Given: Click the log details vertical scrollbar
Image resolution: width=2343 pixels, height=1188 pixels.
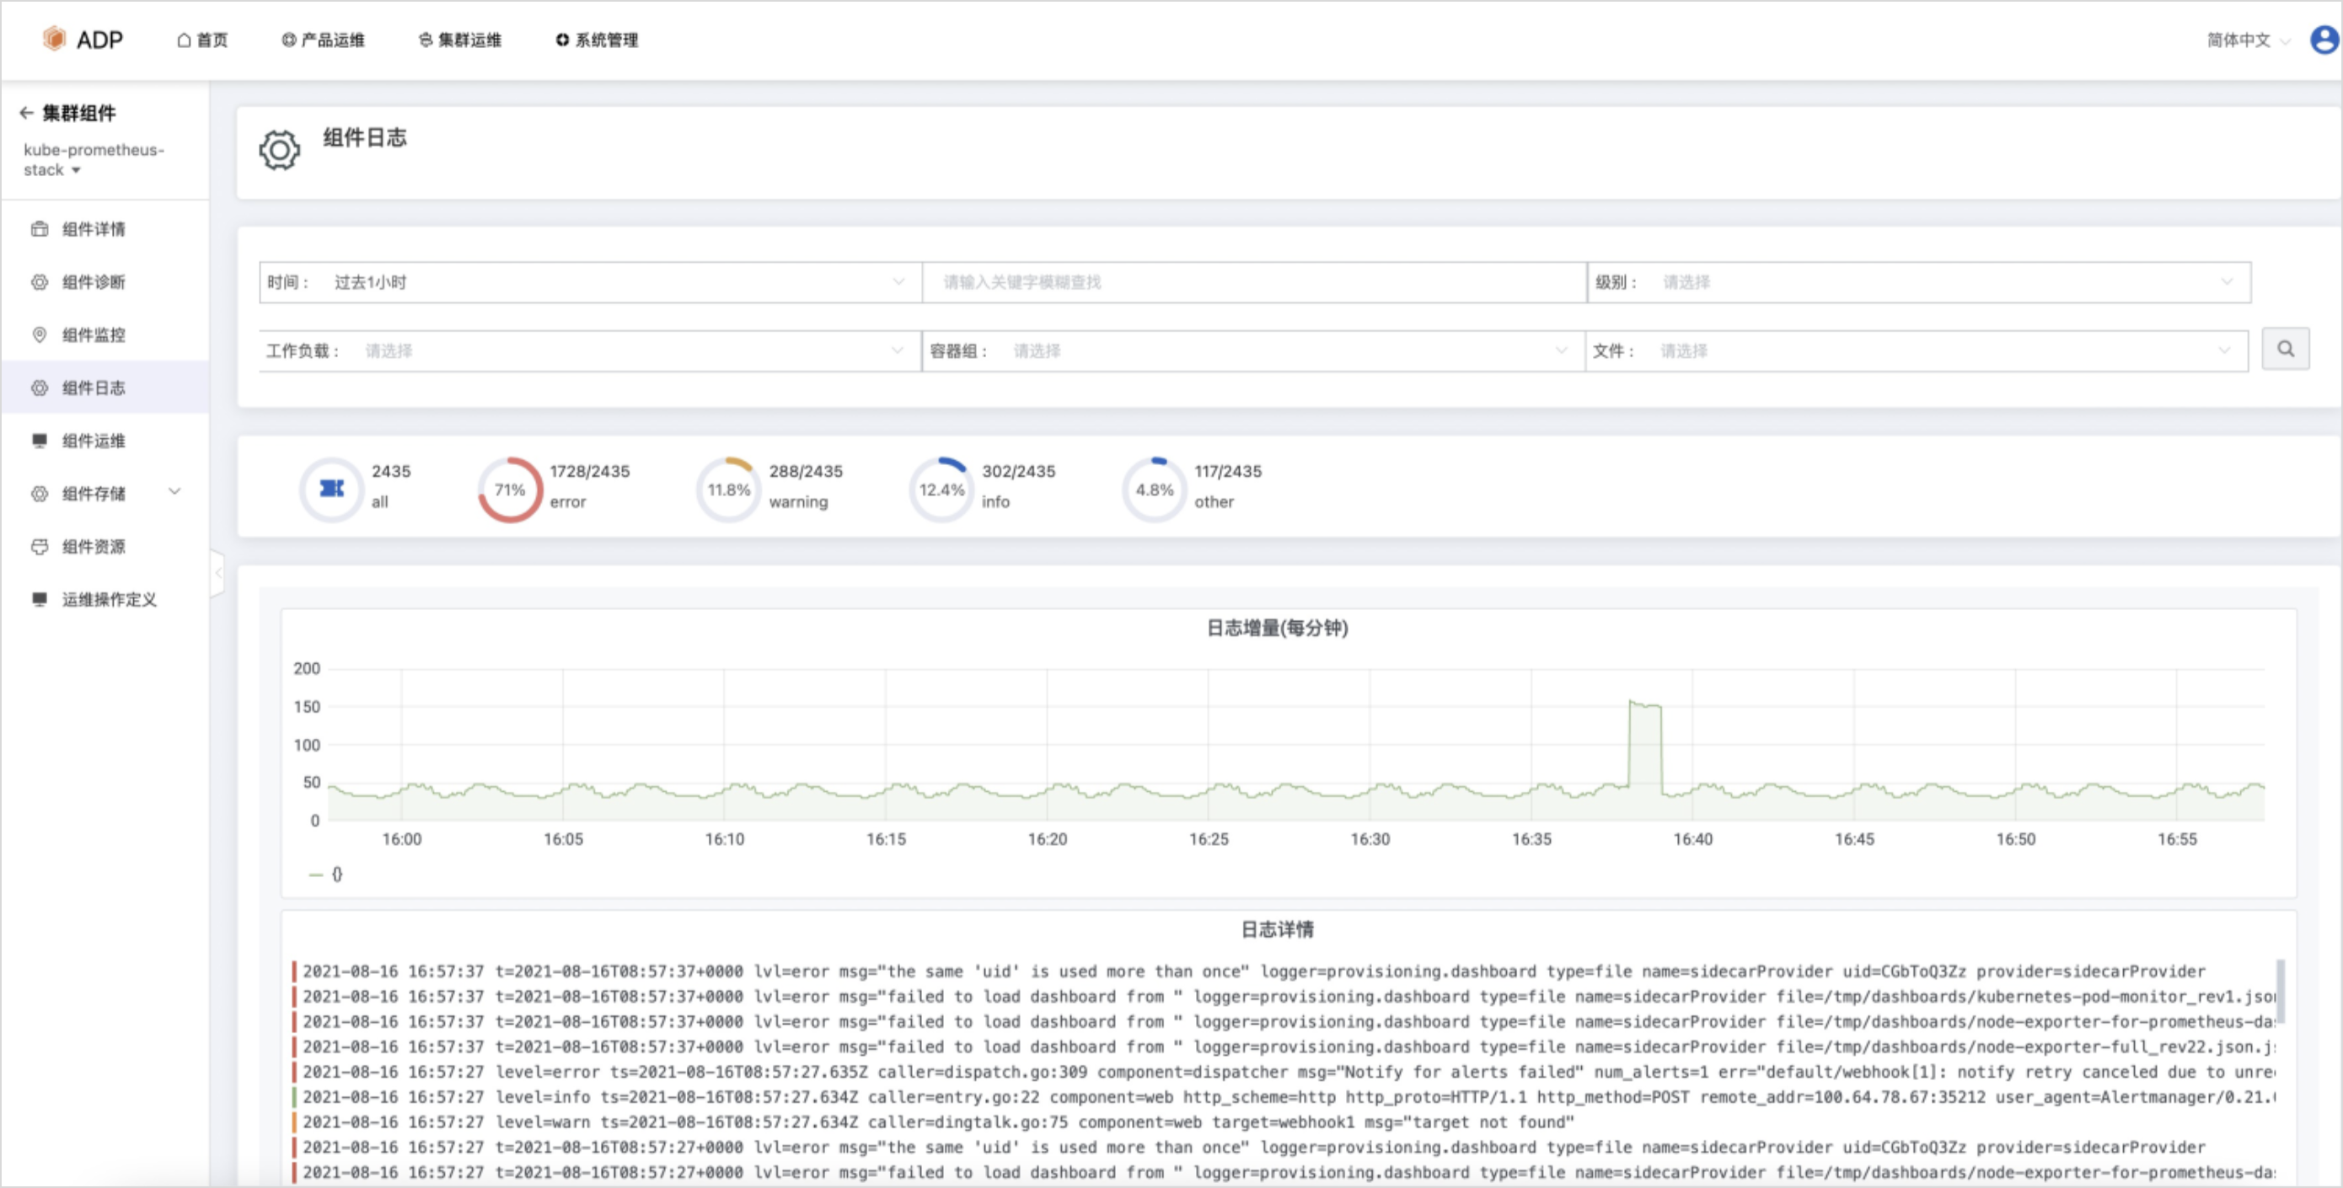Looking at the screenshot, I should (x=2281, y=991).
